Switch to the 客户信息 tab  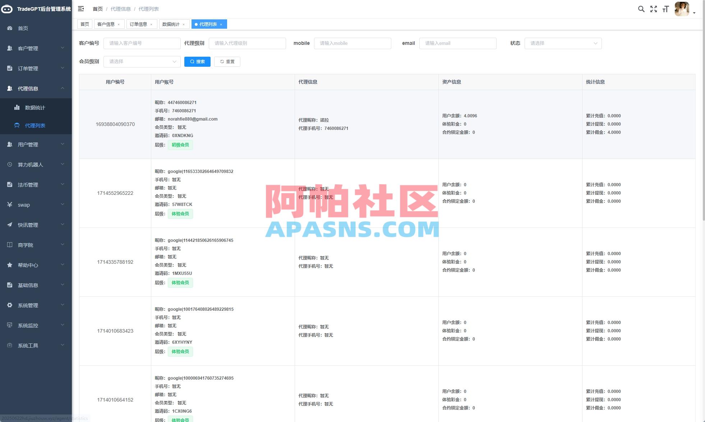[107, 24]
